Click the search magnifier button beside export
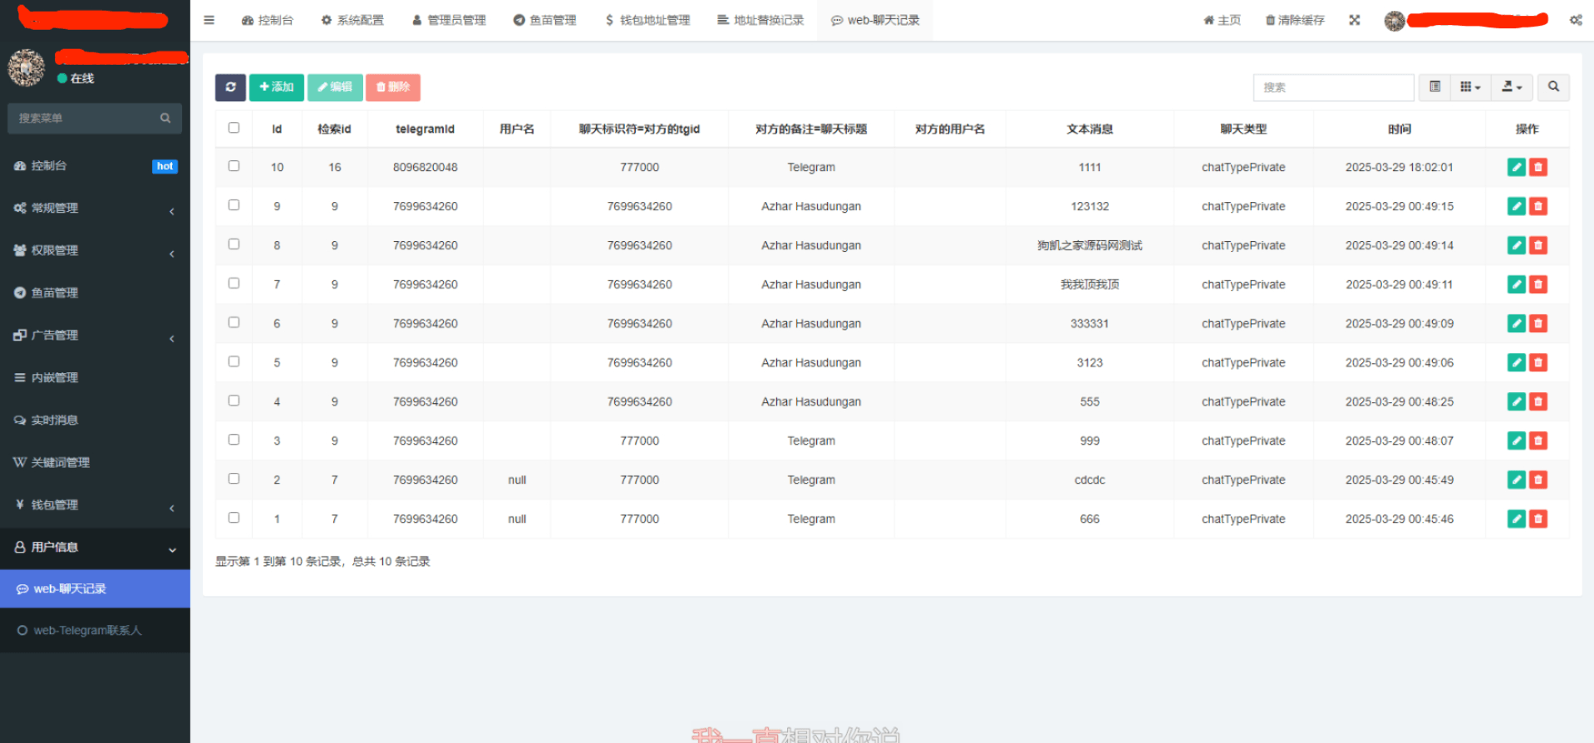 coord(1553,87)
